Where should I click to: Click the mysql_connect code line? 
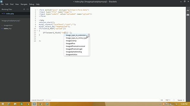point(57,24)
